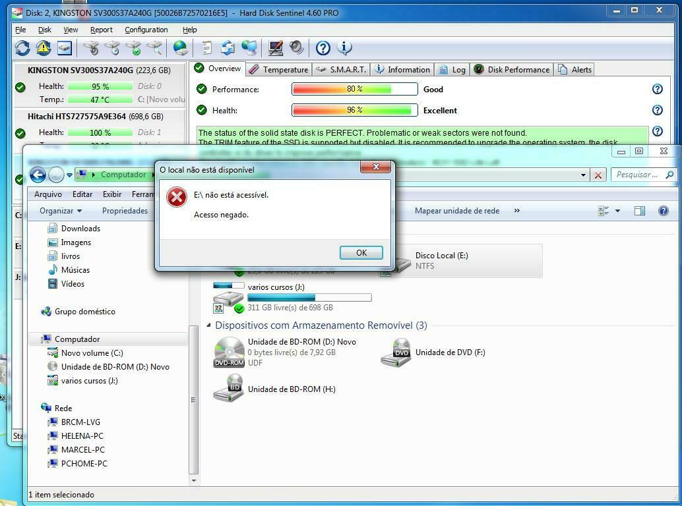Open the Log tab
This screenshot has width=682, height=506.
(452, 69)
